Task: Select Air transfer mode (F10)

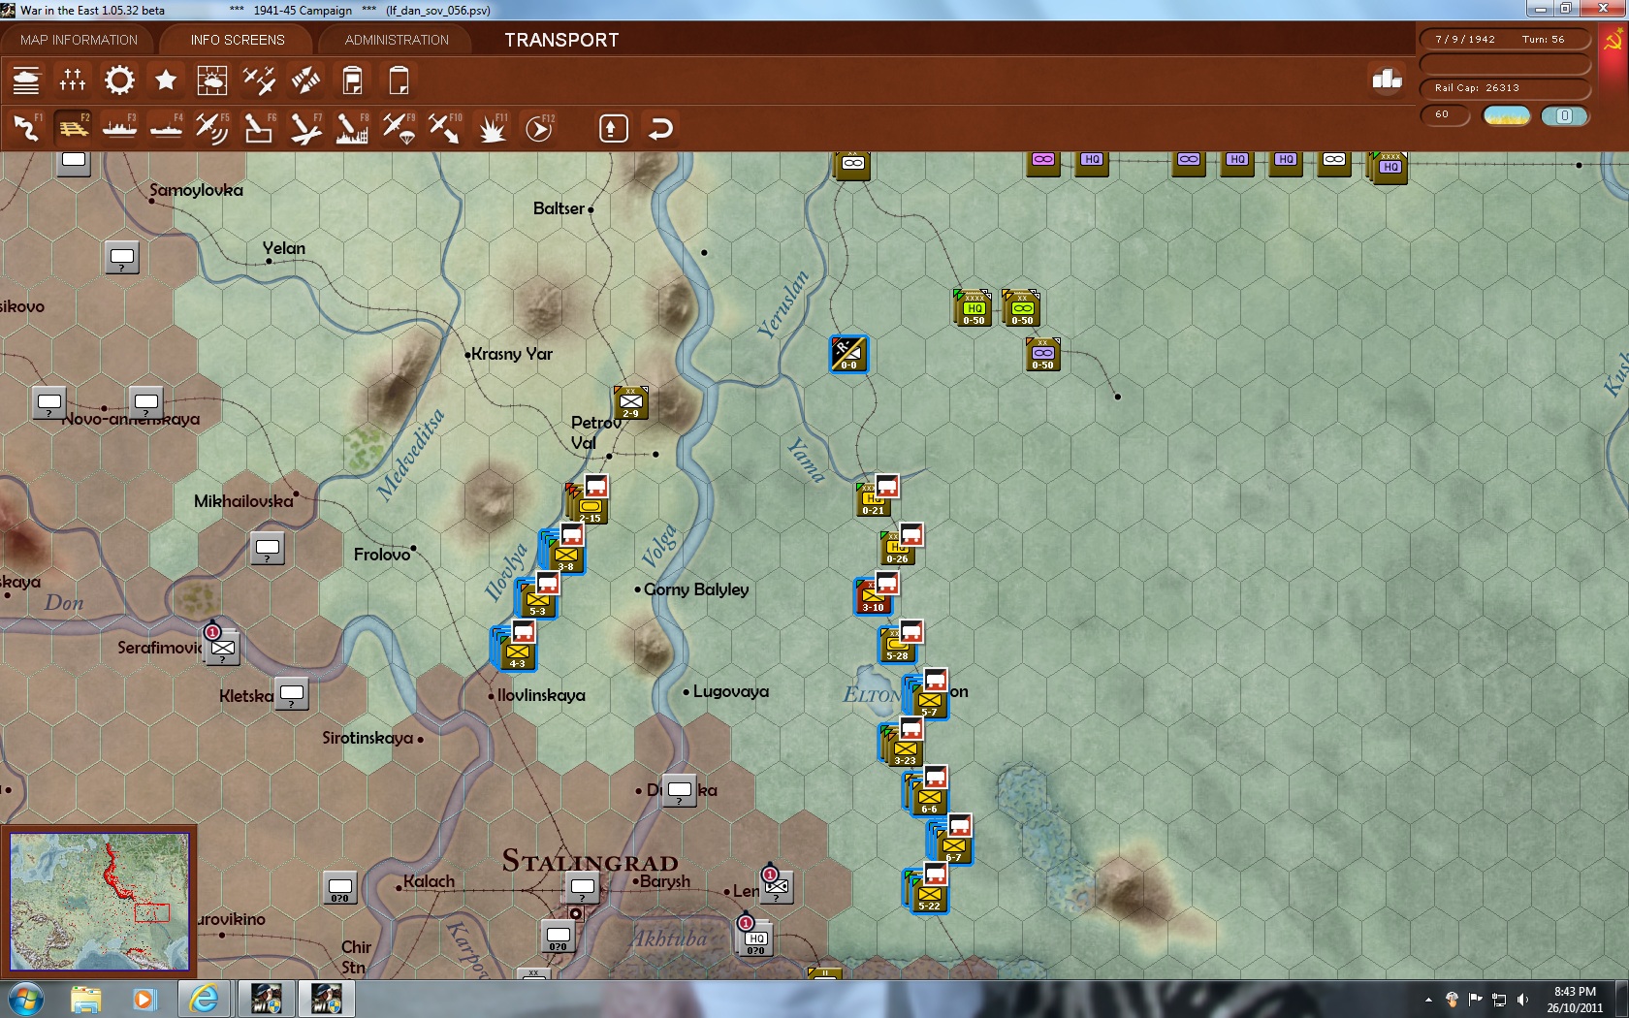Action: point(445,128)
